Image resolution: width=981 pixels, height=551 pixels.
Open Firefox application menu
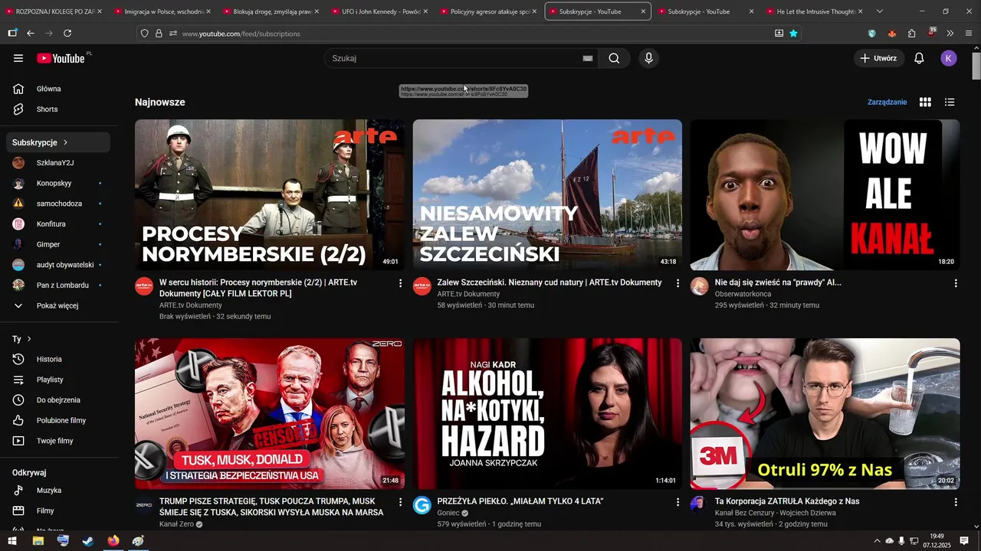(968, 34)
